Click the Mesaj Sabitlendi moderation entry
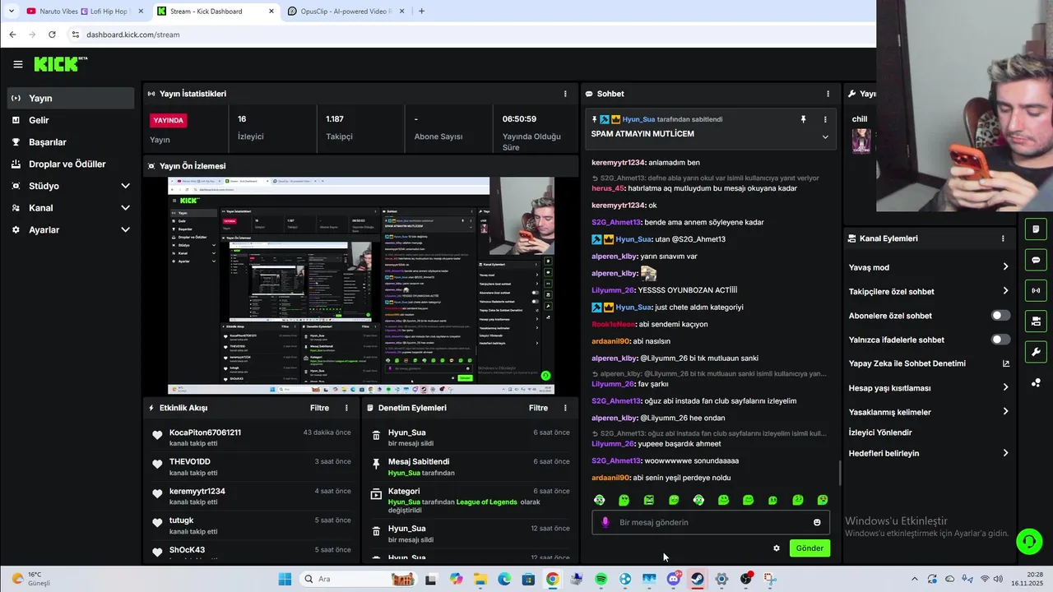This screenshot has width=1053, height=592. click(471, 467)
